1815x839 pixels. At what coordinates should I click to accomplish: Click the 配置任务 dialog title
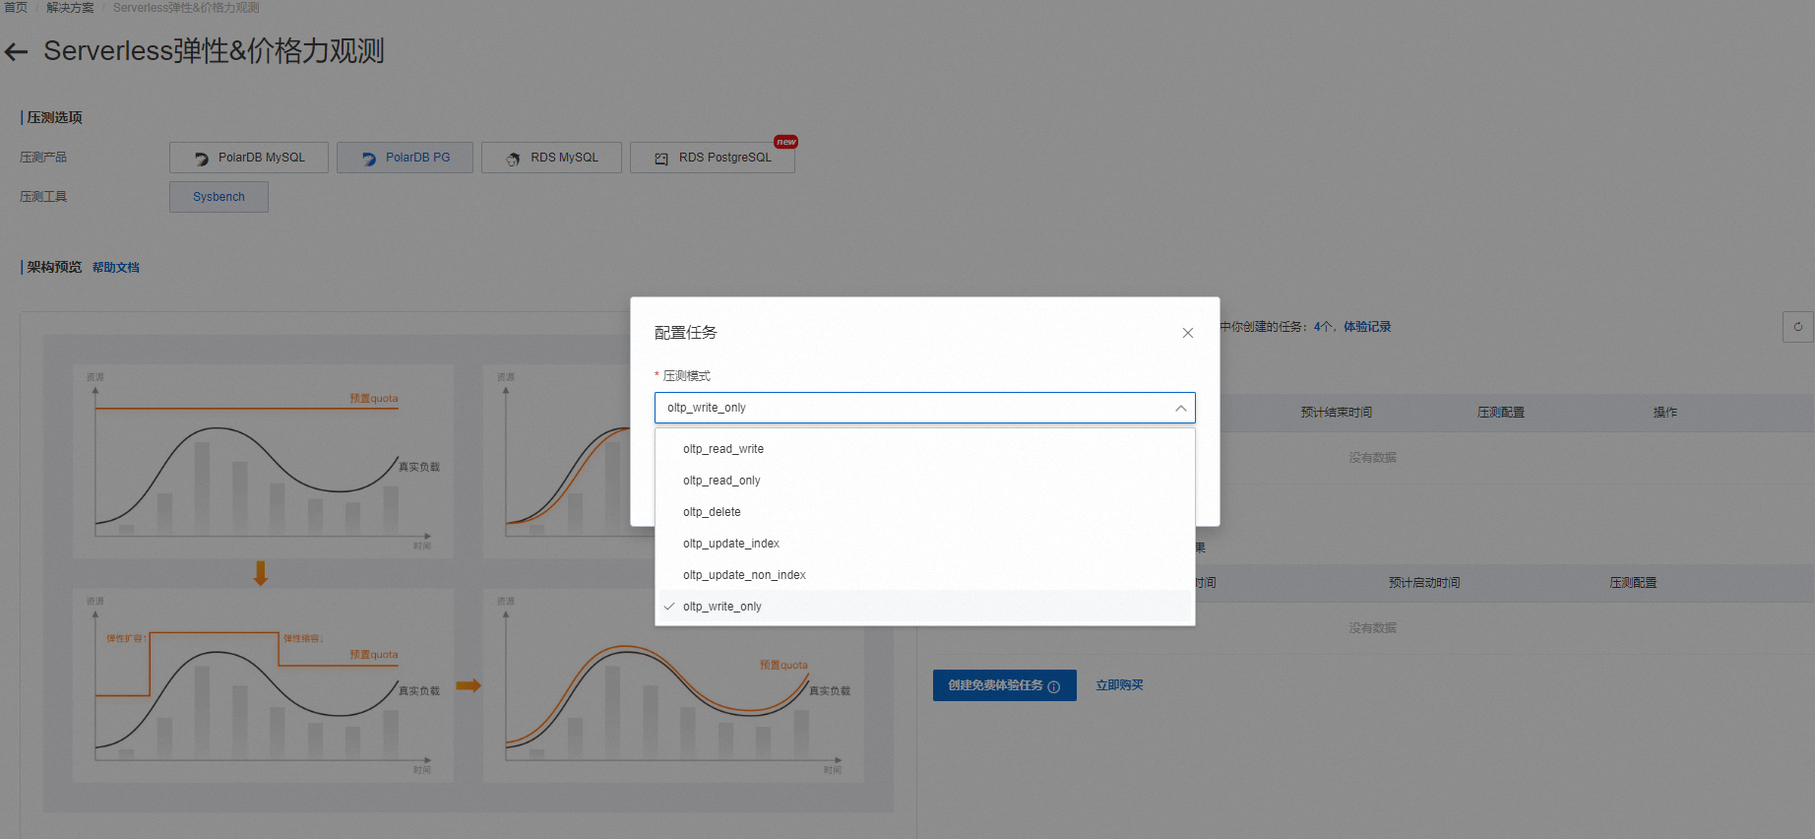pos(686,333)
